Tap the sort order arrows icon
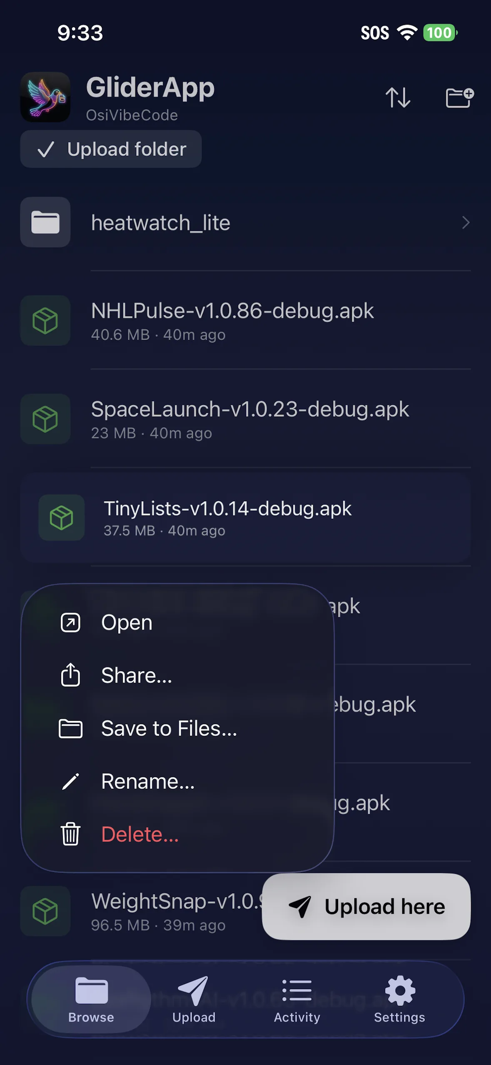 [398, 97]
